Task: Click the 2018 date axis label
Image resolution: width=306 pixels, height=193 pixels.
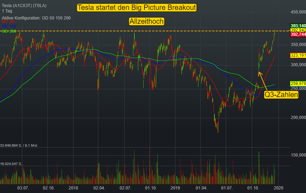Action: [73, 188]
